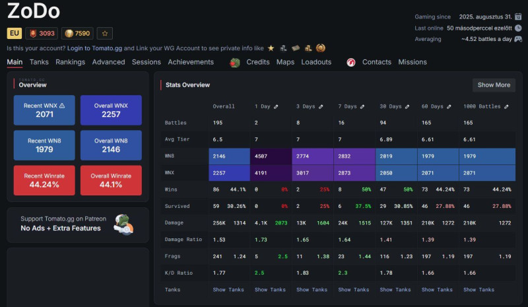Expand Show Tanks under 30 Days column
Viewport: 528px width, 307px height.
point(395,290)
